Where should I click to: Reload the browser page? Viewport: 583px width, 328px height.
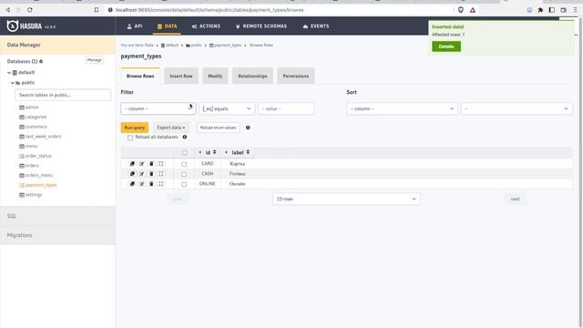30,10
